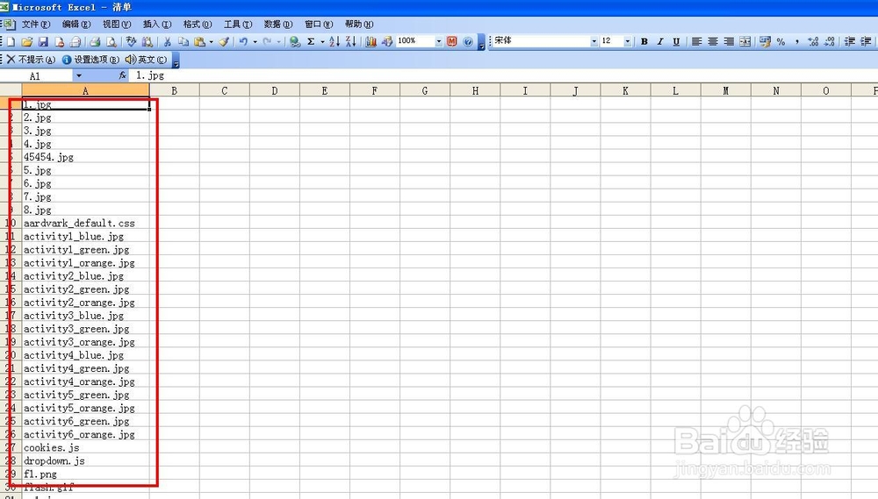Viewport: 878px width, 499px height.
Task: Expand options of the 不提示 toolbar
Action: (x=176, y=60)
